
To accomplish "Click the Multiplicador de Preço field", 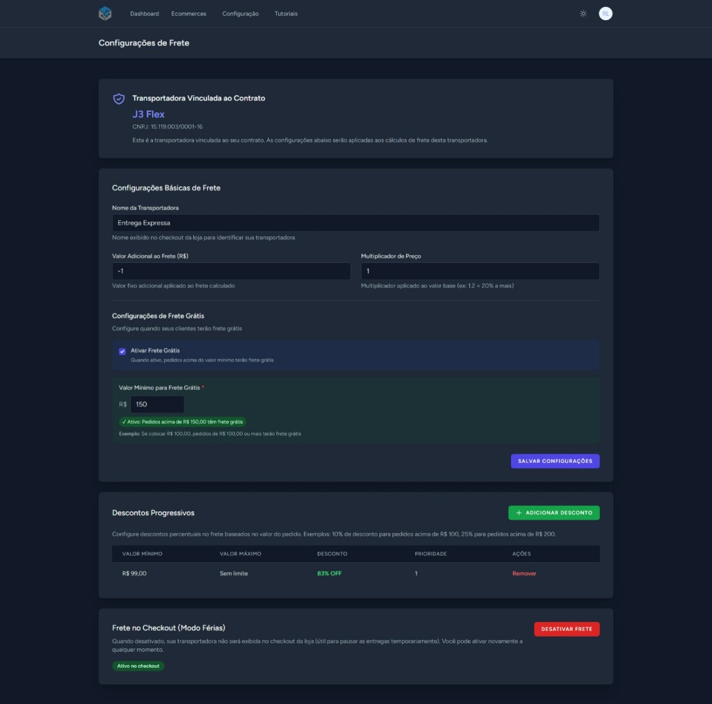I will pos(480,271).
